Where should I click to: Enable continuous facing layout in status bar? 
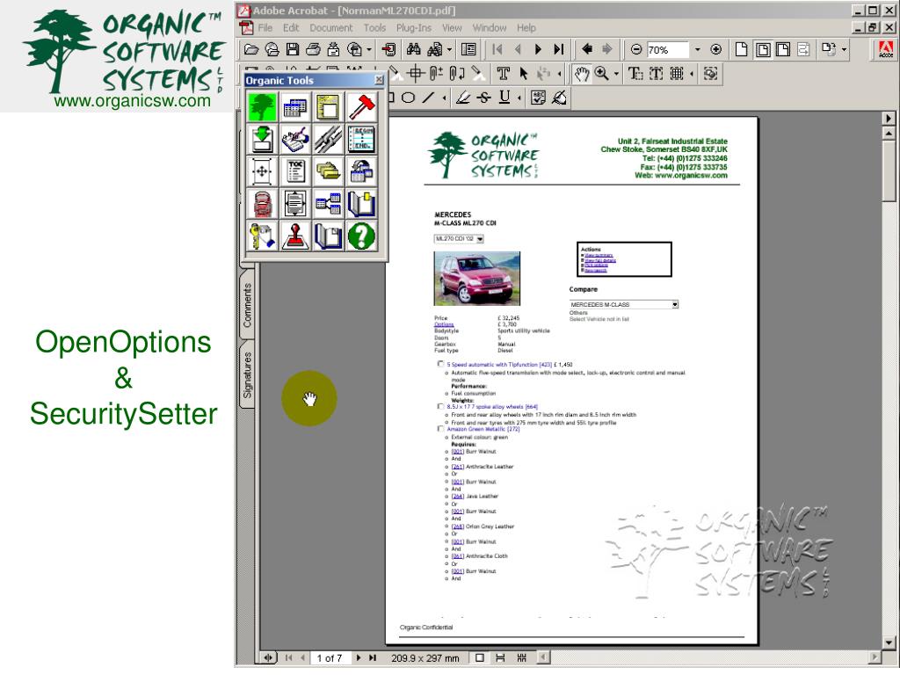point(522,657)
